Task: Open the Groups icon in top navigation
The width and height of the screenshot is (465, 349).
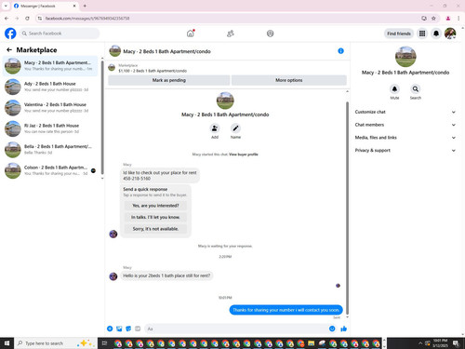Action: click(271, 34)
